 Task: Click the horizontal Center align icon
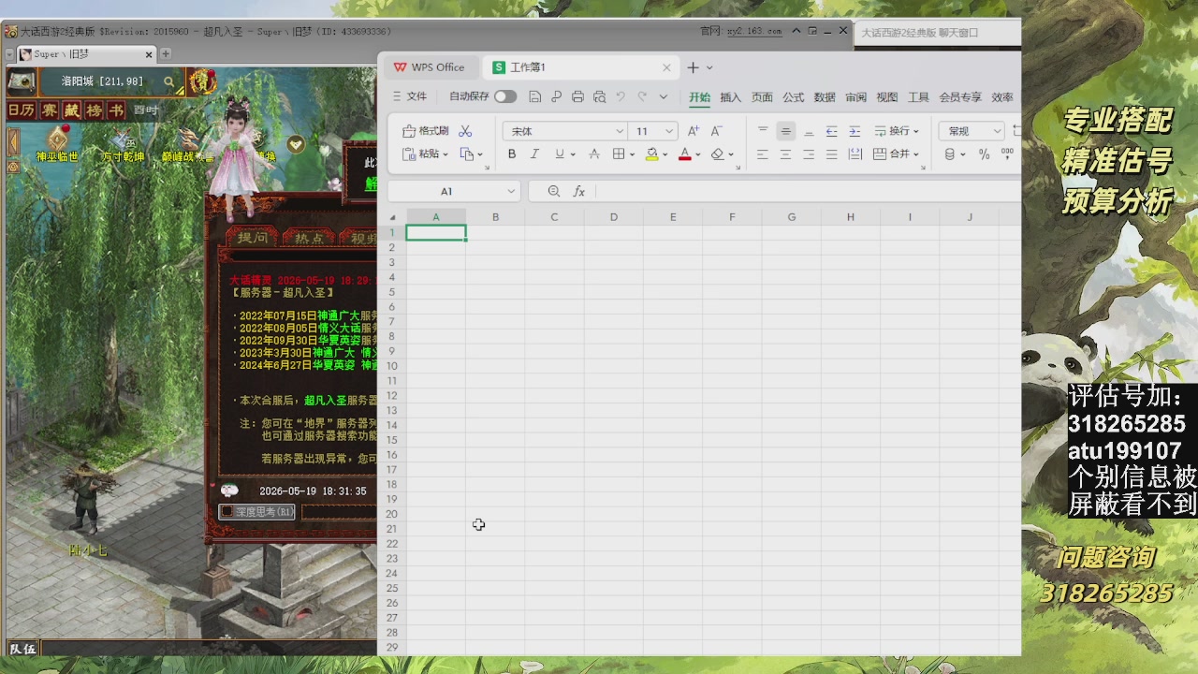coord(786,154)
